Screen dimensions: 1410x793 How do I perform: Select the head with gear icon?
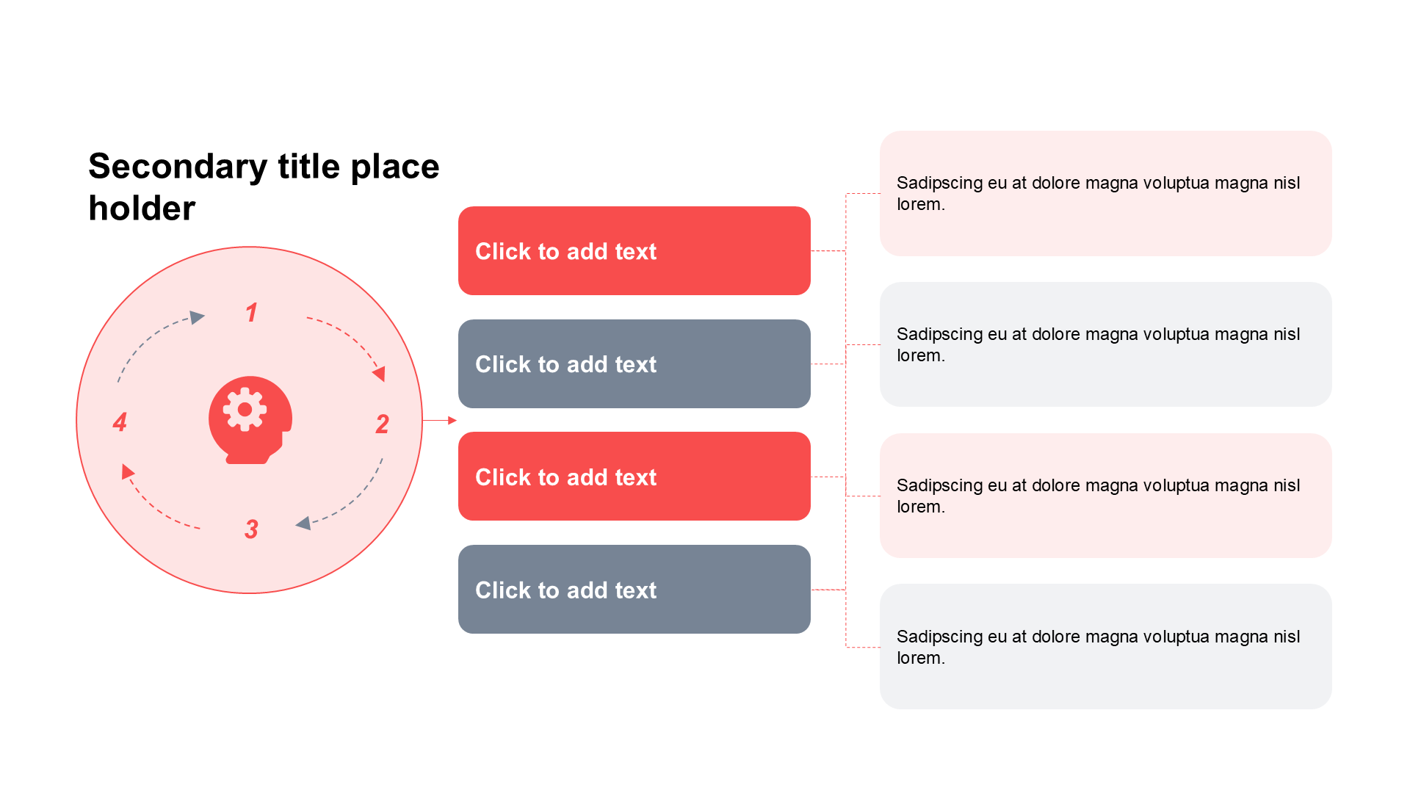[x=250, y=420]
